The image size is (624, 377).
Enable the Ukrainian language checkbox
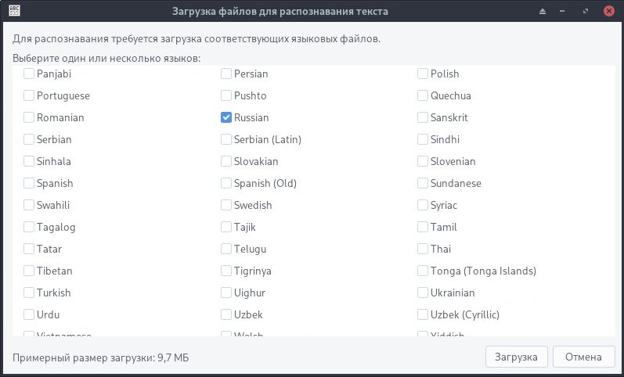pos(424,293)
